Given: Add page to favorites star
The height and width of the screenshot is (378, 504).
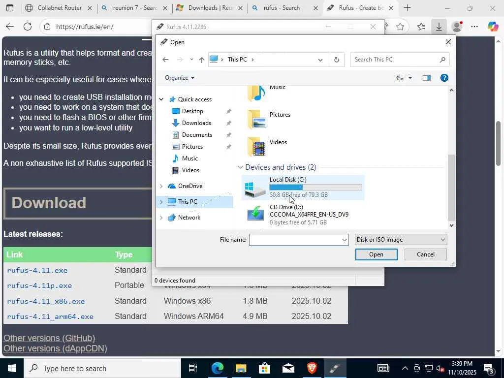Looking at the screenshot, I should coord(400,27).
